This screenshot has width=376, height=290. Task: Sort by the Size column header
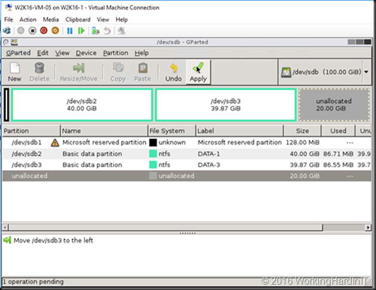pos(302,131)
